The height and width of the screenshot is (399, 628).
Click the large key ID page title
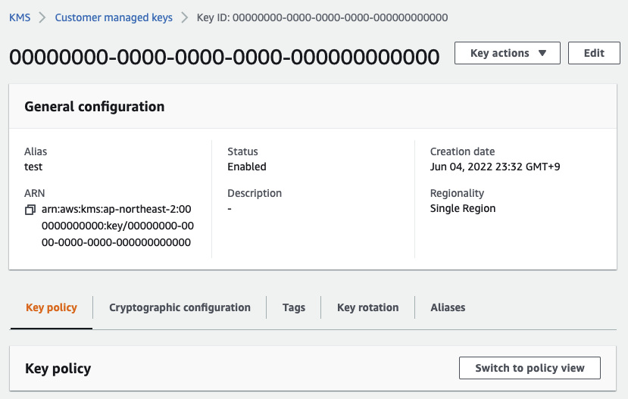(x=224, y=57)
